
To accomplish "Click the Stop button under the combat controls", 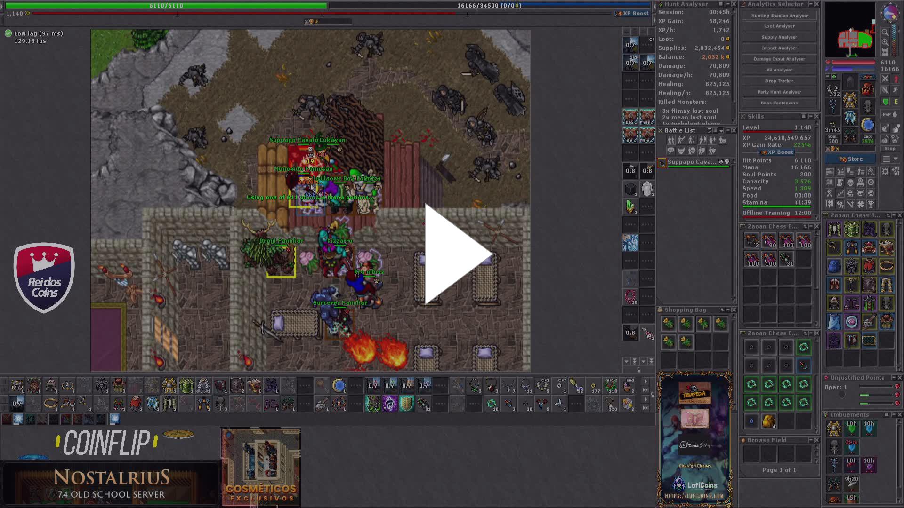I will pos(890,148).
